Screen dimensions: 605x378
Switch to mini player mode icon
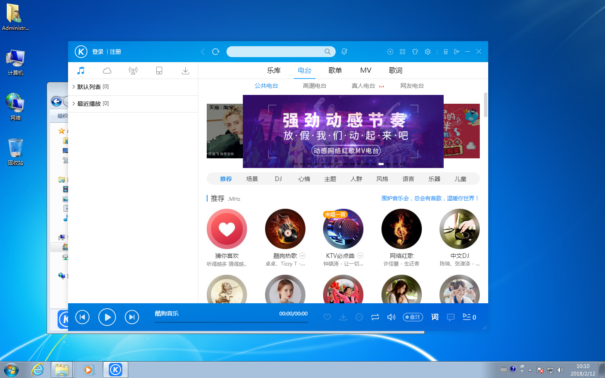446,52
